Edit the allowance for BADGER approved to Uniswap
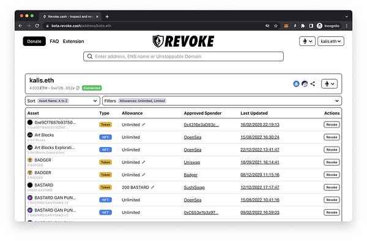 (144, 162)
